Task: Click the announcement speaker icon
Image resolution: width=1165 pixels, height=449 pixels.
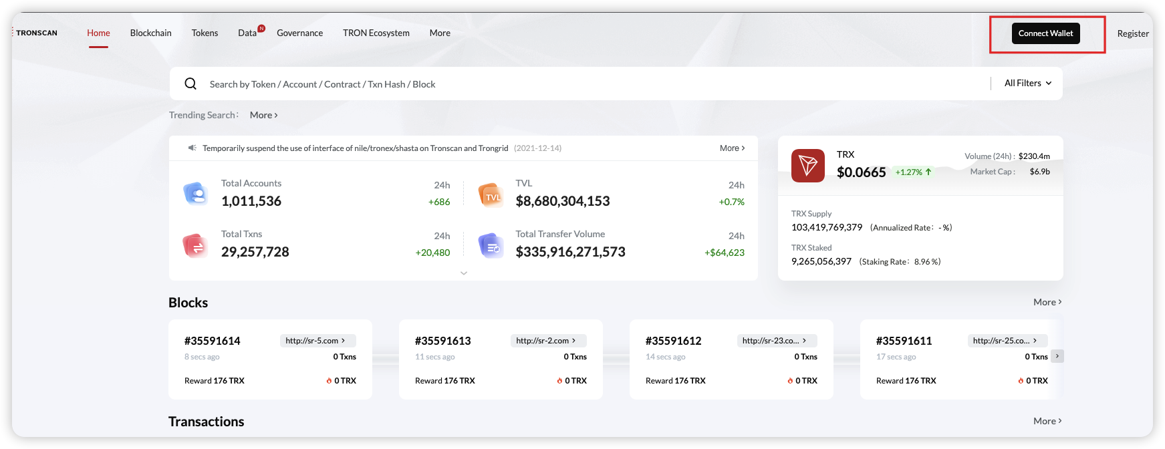Action: pyautogui.click(x=192, y=148)
